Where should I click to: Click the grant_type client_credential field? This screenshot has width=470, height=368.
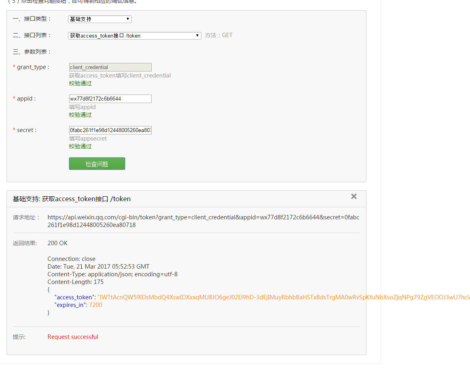coord(110,67)
